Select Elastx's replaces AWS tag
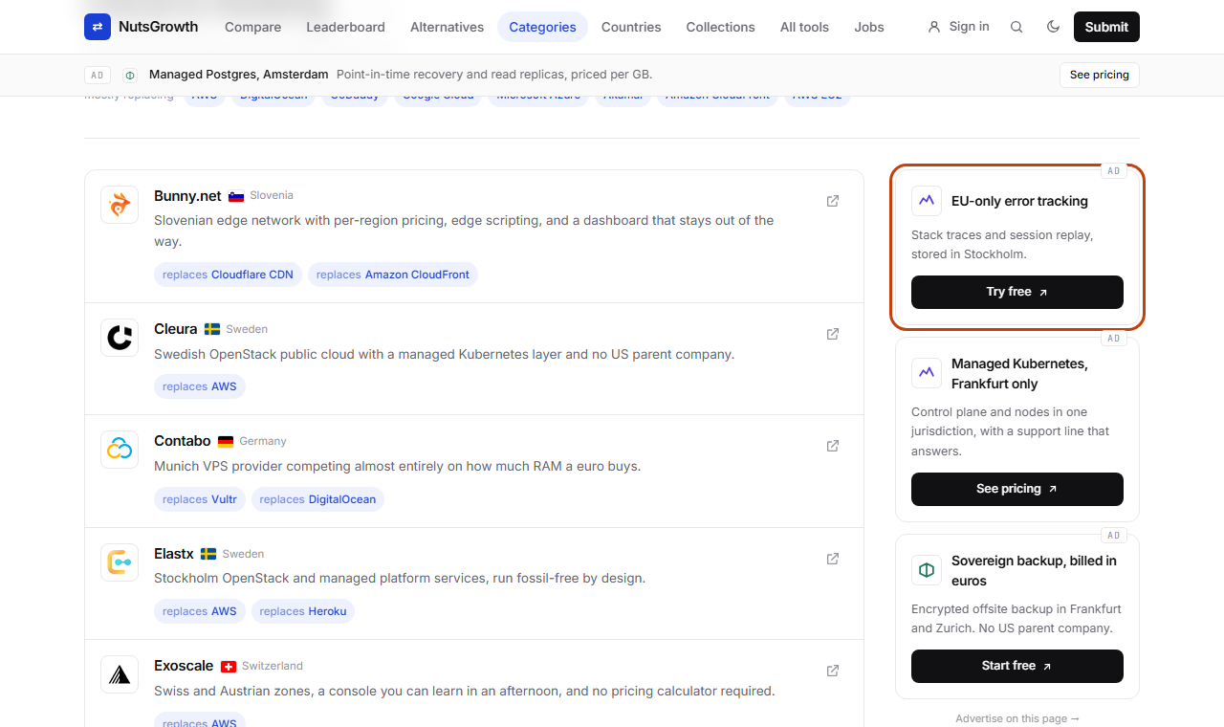Image resolution: width=1224 pixels, height=727 pixels. pyautogui.click(x=200, y=611)
